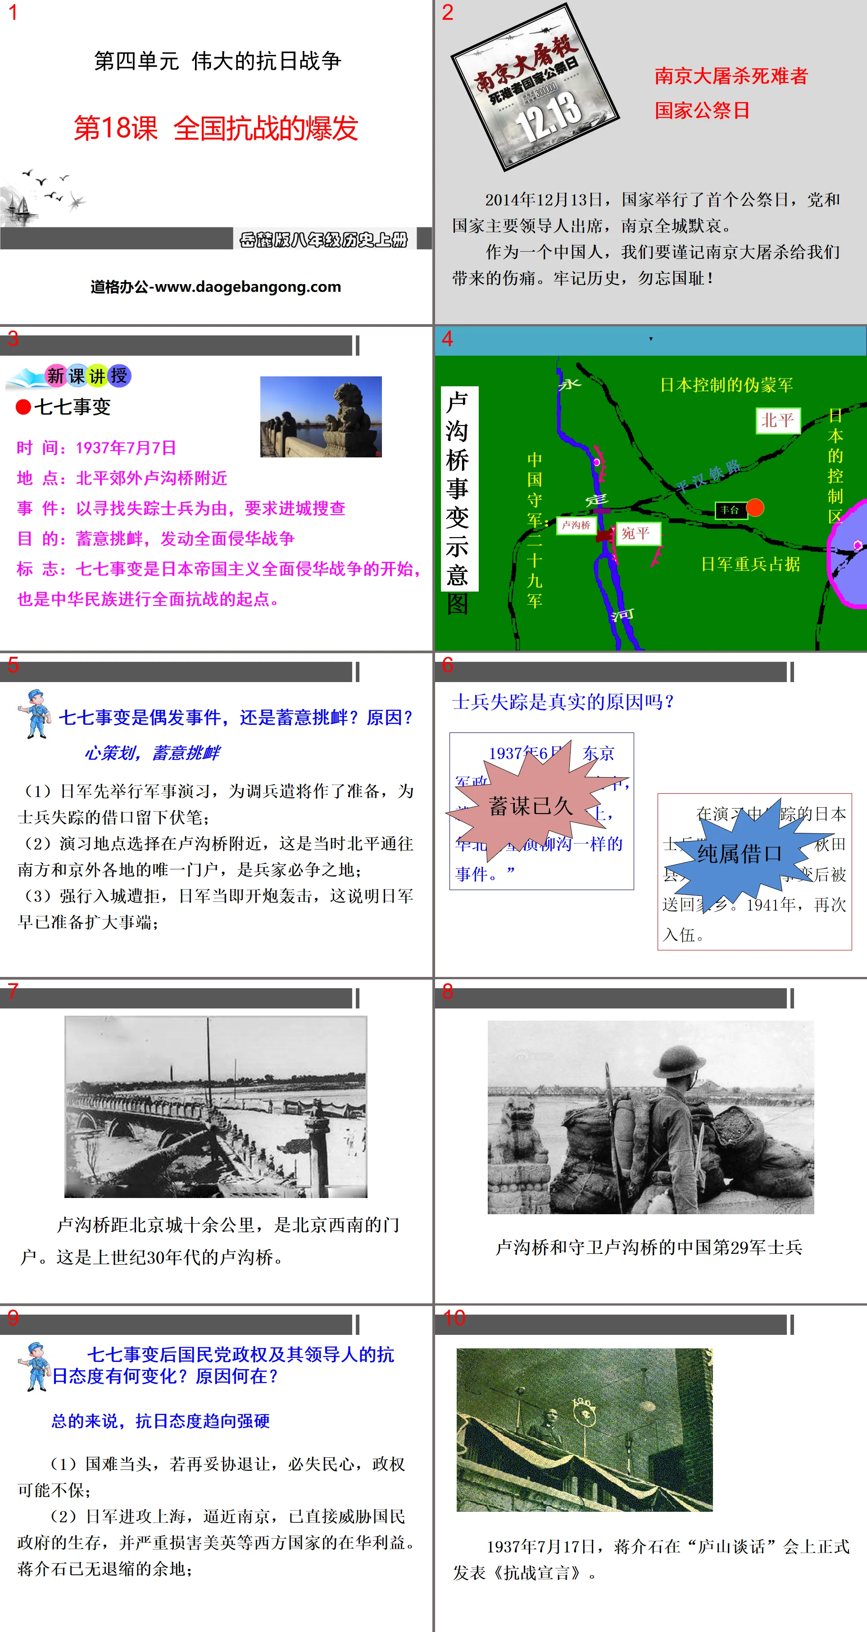Click the vertical title 卢沟桥事变示意图

point(458,503)
